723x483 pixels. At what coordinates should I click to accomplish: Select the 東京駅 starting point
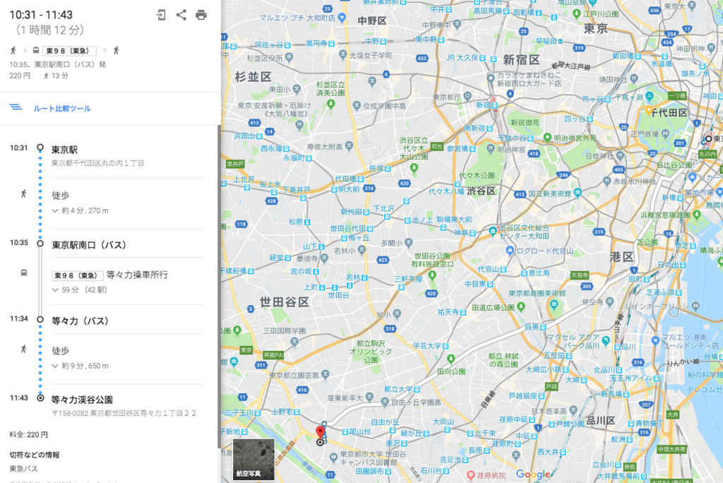pyautogui.click(x=64, y=150)
